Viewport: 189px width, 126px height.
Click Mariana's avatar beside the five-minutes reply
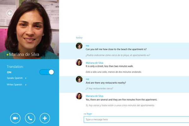pyautogui.click(x=79, y=96)
